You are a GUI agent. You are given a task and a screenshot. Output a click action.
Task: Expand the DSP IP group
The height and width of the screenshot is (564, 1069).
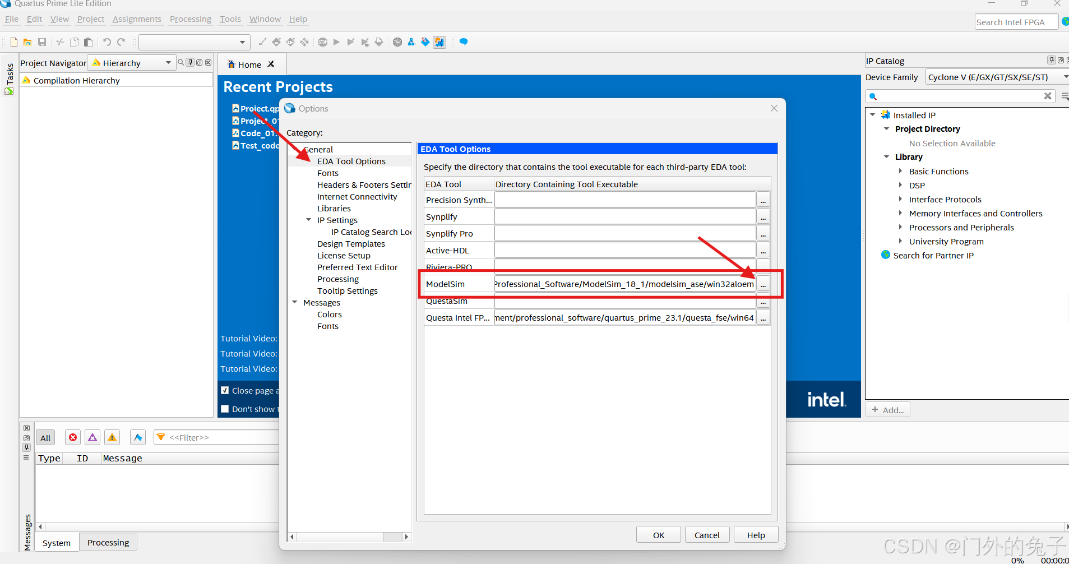900,185
